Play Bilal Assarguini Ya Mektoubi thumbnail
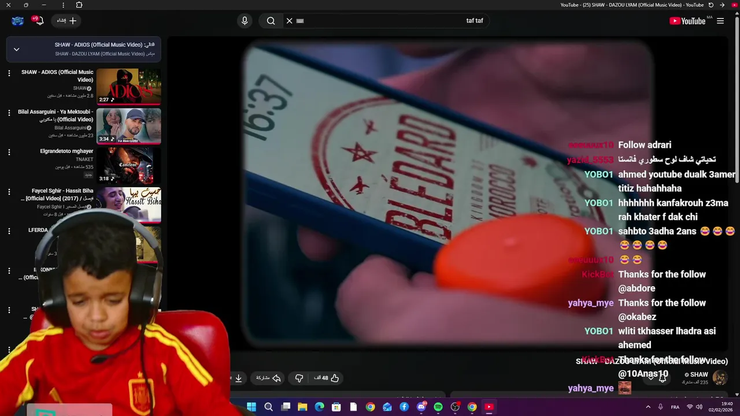 pos(128,126)
